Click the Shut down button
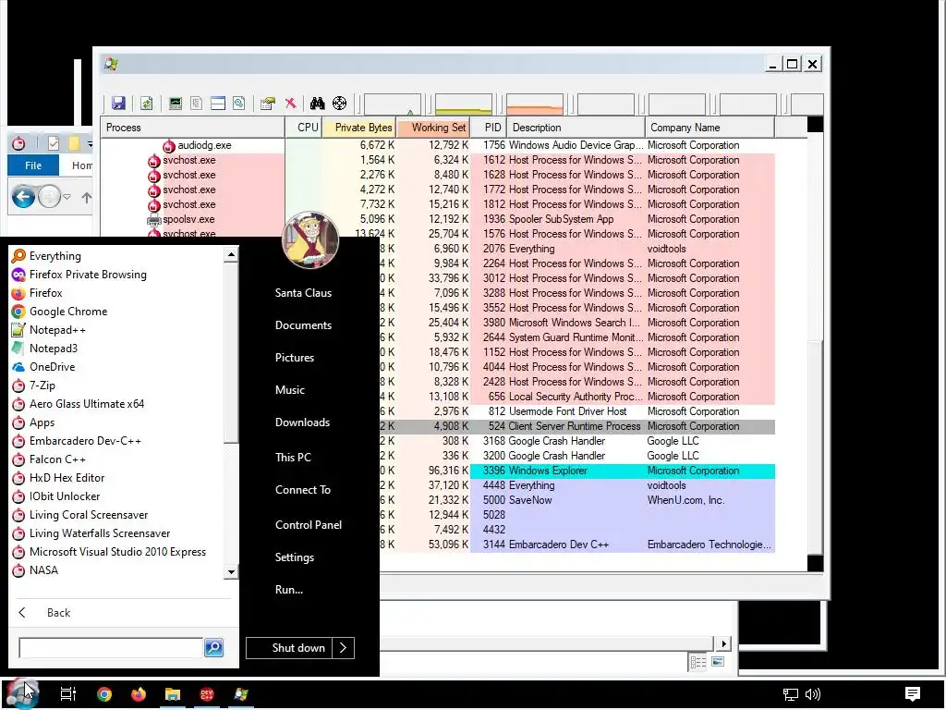This screenshot has width=946, height=710. pyautogui.click(x=289, y=648)
